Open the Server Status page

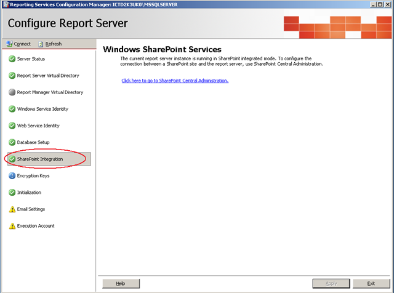31,59
